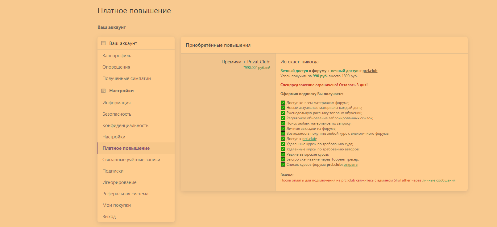Open 'Связанные учётные записи'
497x227 pixels.
(x=131, y=160)
